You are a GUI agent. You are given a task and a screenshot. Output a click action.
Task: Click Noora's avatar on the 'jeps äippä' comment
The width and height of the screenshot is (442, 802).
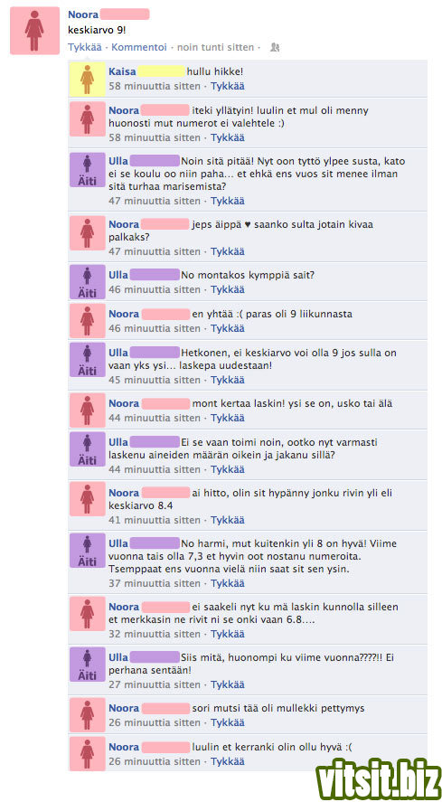click(x=88, y=233)
